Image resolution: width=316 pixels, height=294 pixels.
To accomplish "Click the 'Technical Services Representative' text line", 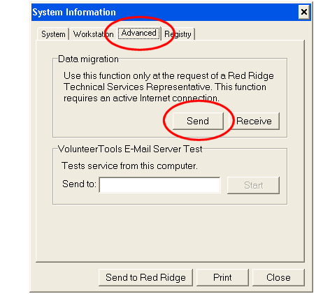I will tap(165, 87).
